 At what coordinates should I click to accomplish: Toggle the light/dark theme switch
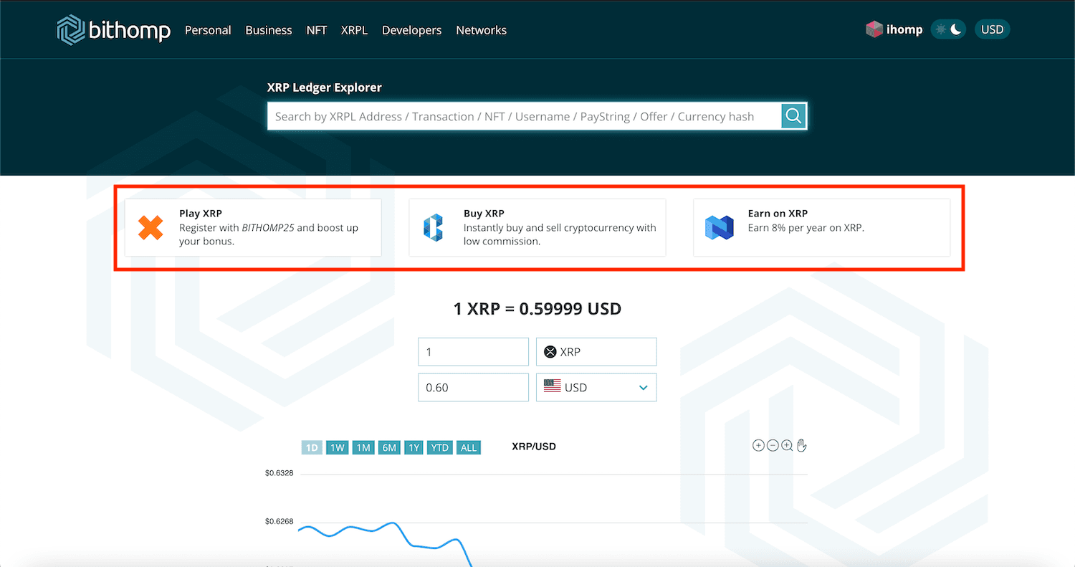pos(948,29)
